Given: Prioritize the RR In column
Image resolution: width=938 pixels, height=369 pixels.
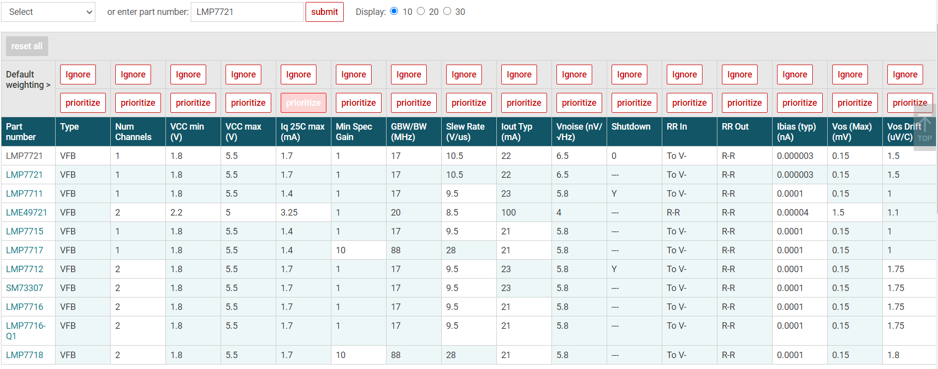Looking at the screenshot, I should pos(690,103).
